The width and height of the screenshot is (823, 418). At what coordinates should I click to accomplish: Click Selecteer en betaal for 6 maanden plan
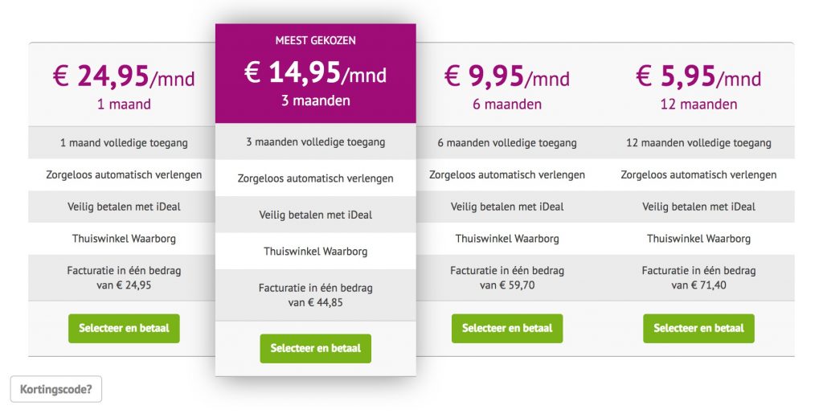tap(507, 328)
